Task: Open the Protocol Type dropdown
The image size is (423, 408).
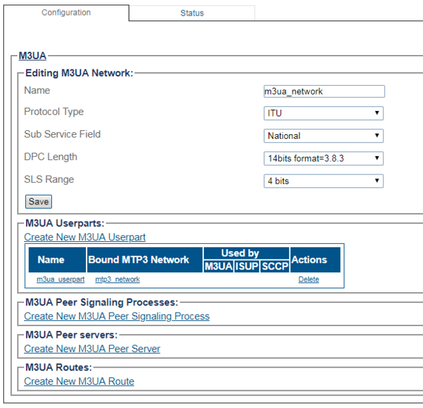Action: [323, 113]
